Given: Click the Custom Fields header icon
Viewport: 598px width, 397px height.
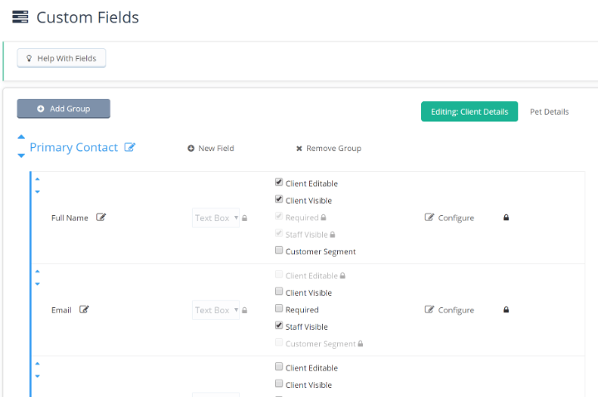Looking at the screenshot, I should click(x=20, y=17).
